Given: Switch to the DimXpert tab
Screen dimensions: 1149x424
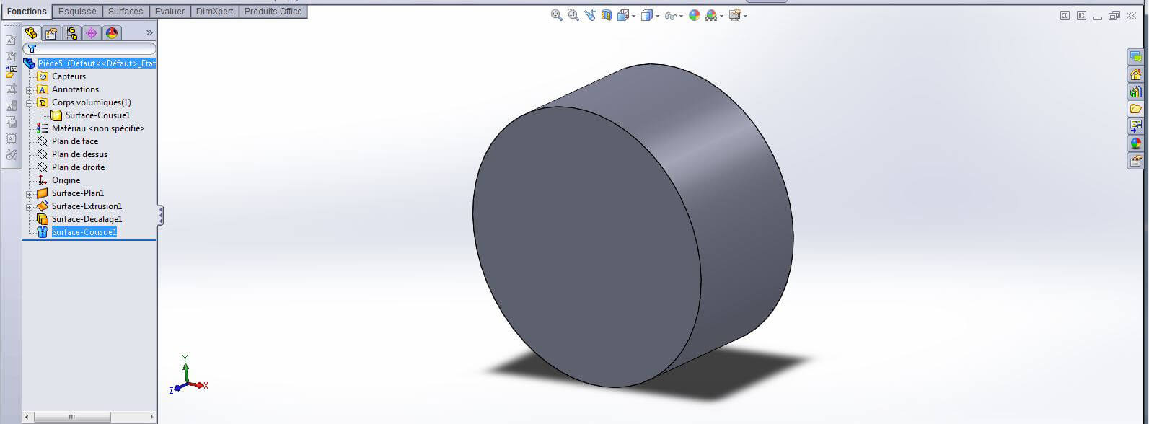Looking at the screenshot, I should tap(215, 12).
